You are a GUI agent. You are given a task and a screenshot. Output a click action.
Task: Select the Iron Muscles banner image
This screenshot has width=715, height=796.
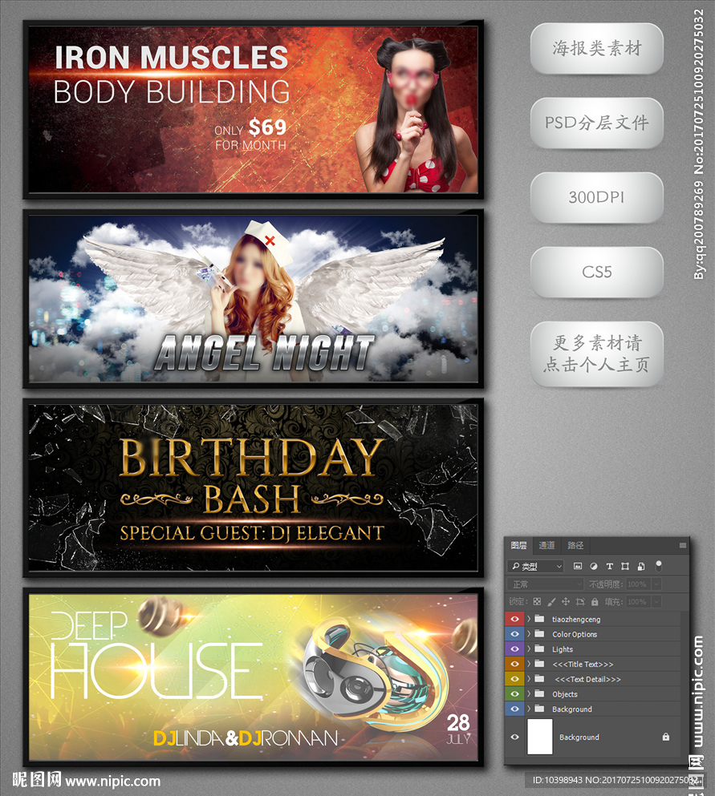point(253,109)
